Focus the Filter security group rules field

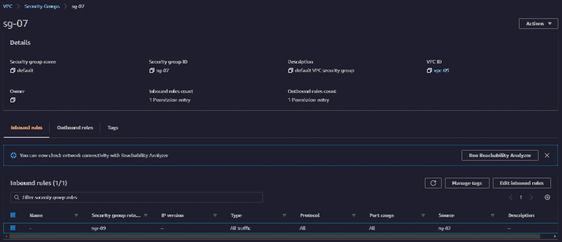pyautogui.click(x=136, y=197)
